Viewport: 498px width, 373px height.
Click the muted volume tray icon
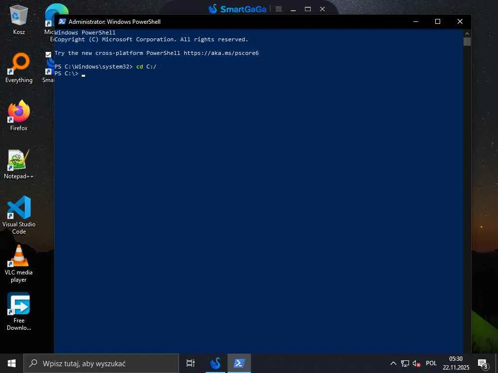[x=416, y=363]
